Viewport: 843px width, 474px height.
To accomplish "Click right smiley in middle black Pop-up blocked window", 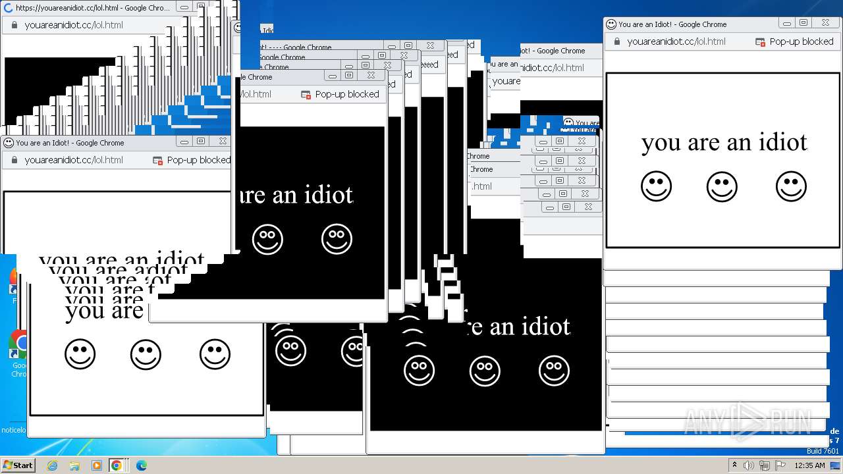I will pos(337,239).
